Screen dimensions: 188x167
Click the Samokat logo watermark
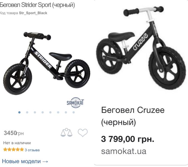pyautogui.click(x=75, y=102)
